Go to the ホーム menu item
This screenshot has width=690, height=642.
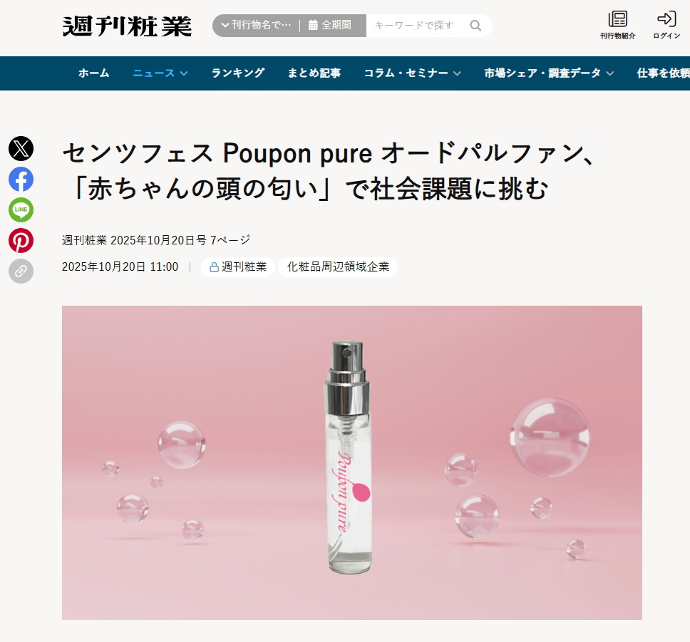(93, 73)
